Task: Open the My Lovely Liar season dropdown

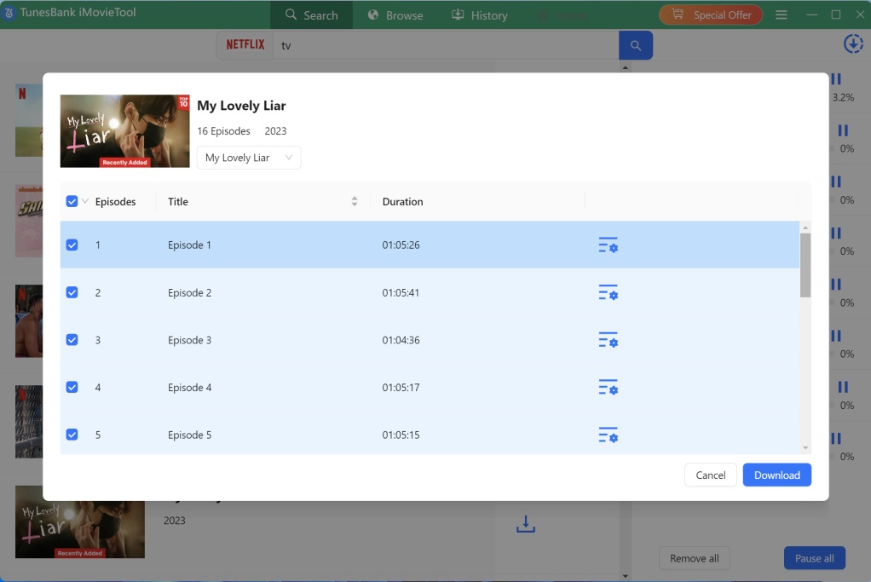Action: tap(248, 158)
